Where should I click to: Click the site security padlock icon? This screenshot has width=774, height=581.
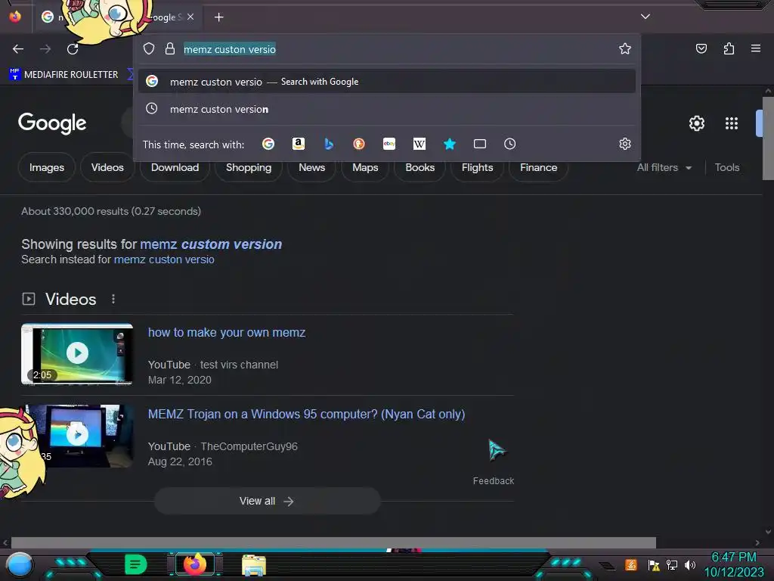point(170,49)
